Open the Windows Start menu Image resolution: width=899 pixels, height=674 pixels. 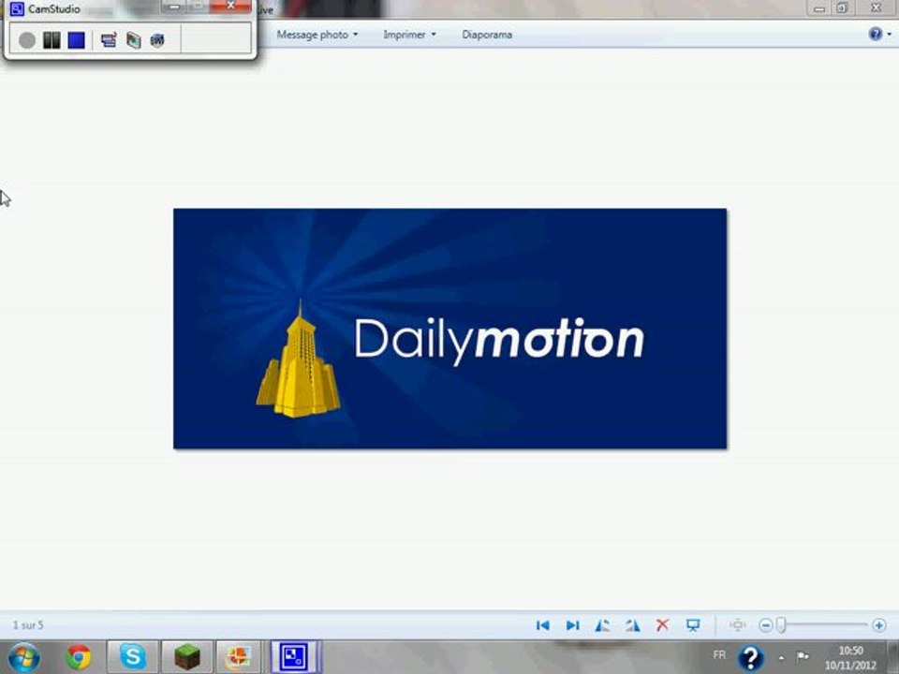(24, 657)
